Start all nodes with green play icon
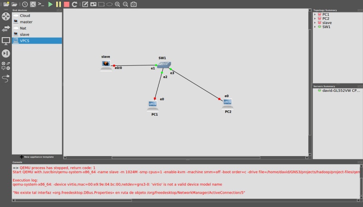The width and height of the screenshot is (363, 207). click(x=50, y=4)
